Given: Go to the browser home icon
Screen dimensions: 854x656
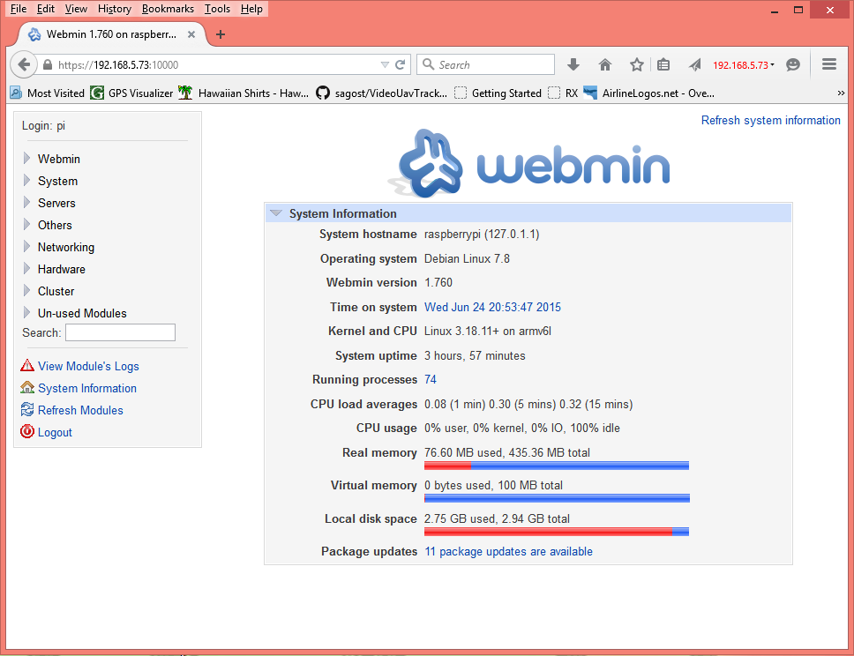Looking at the screenshot, I should [x=605, y=64].
